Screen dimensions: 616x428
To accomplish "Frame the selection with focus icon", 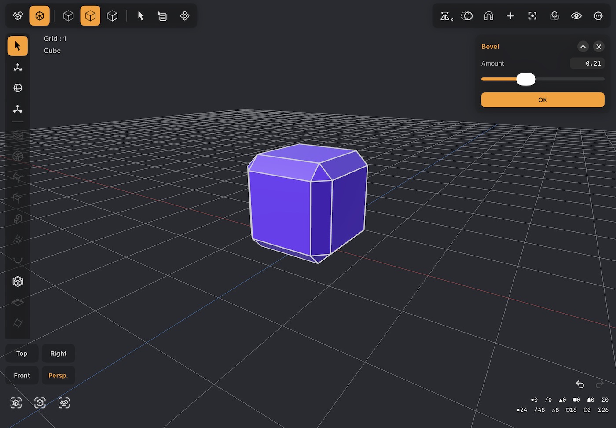I will 532,16.
